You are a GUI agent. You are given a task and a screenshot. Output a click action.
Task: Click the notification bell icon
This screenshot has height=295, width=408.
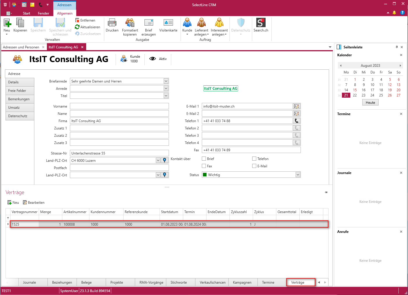394,13
